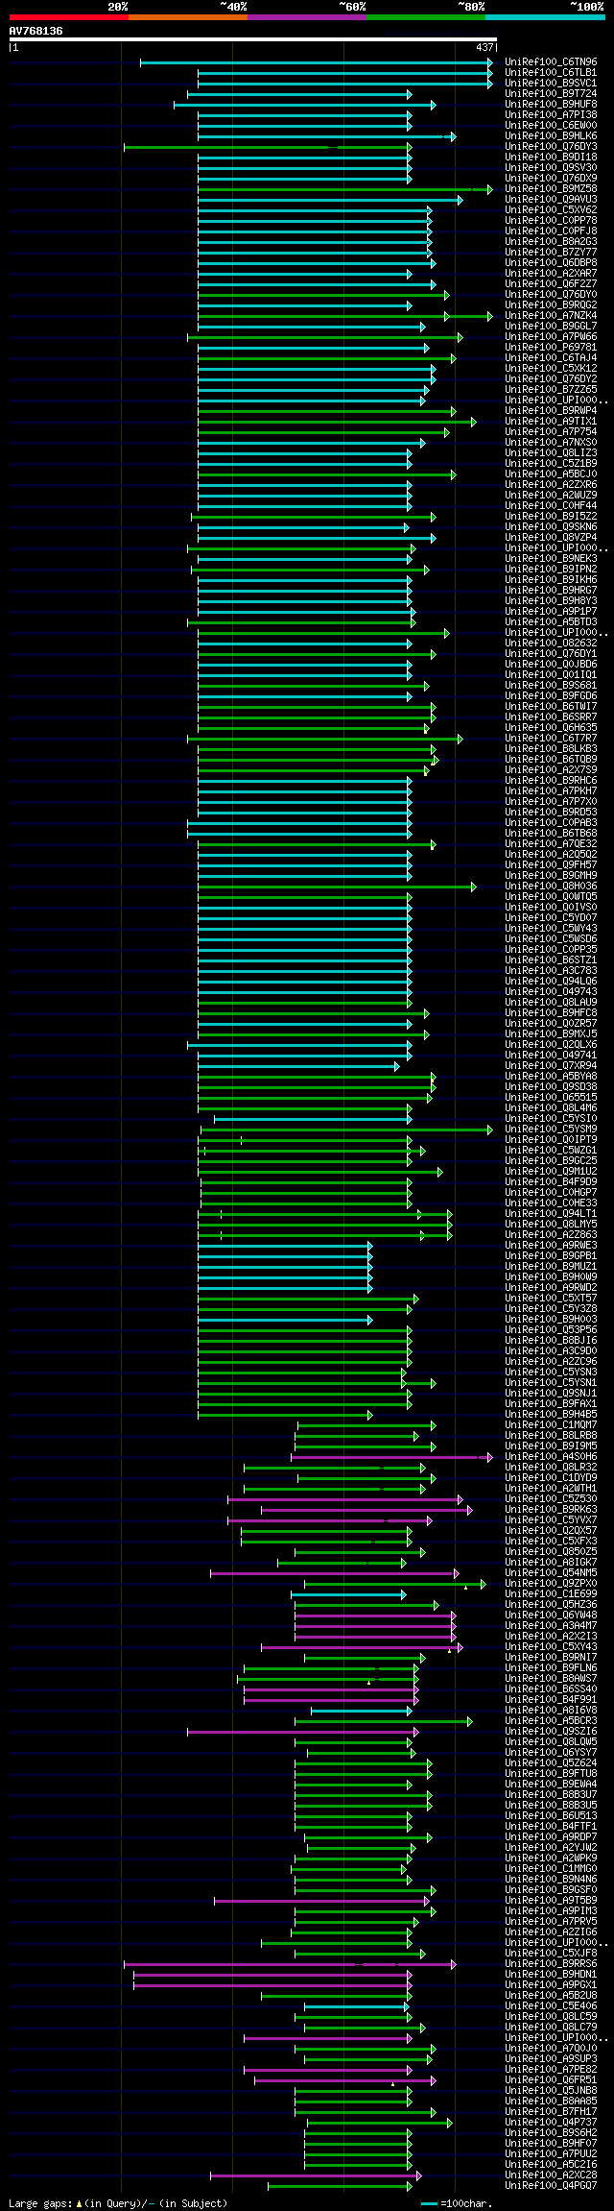Select the UniRef100_Q9SZI6 label
This screenshot has width=614, height=2211.
point(551,1732)
